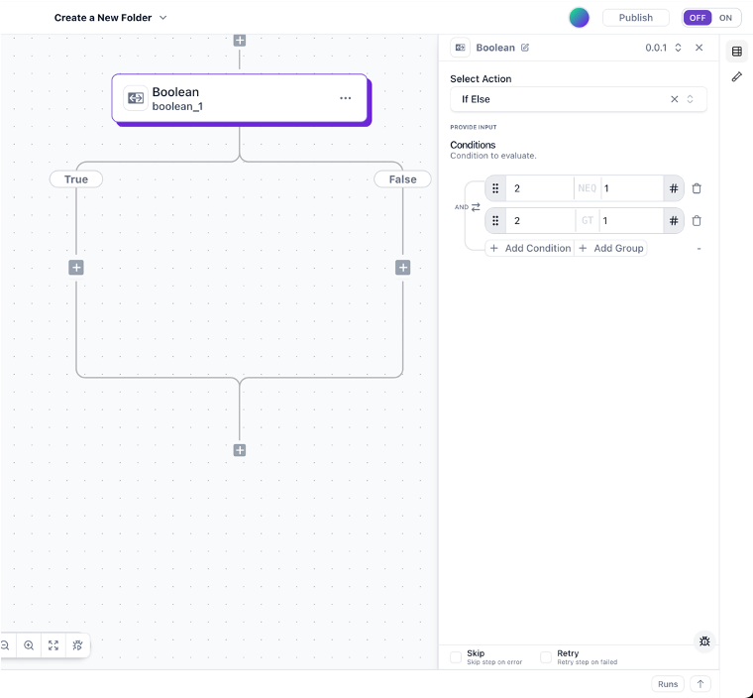The height and width of the screenshot is (698, 753).
Task: Open the Boolean node three-dot menu
Action: [x=345, y=98]
